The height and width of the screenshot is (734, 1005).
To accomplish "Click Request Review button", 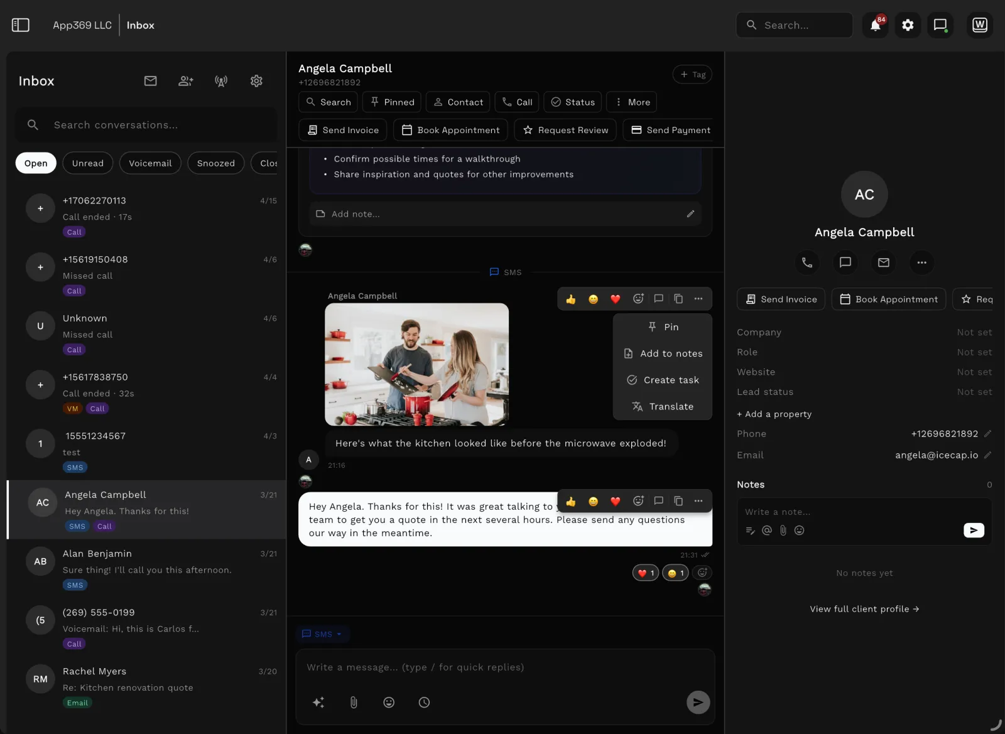I will 565,130.
